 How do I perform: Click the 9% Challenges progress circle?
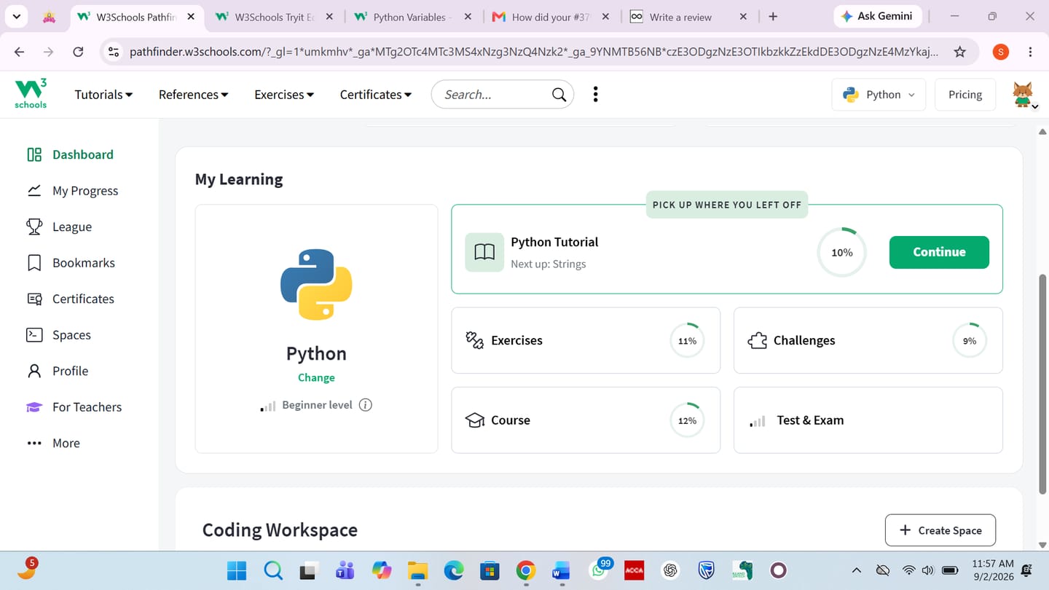(970, 340)
